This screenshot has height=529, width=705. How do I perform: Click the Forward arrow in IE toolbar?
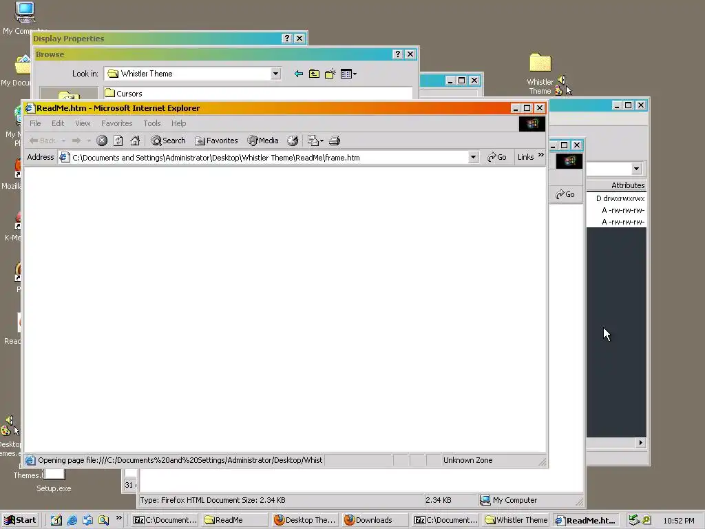tap(76, 141)
